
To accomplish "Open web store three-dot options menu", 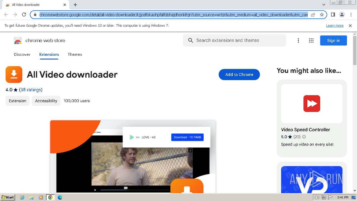I will 298,40.
